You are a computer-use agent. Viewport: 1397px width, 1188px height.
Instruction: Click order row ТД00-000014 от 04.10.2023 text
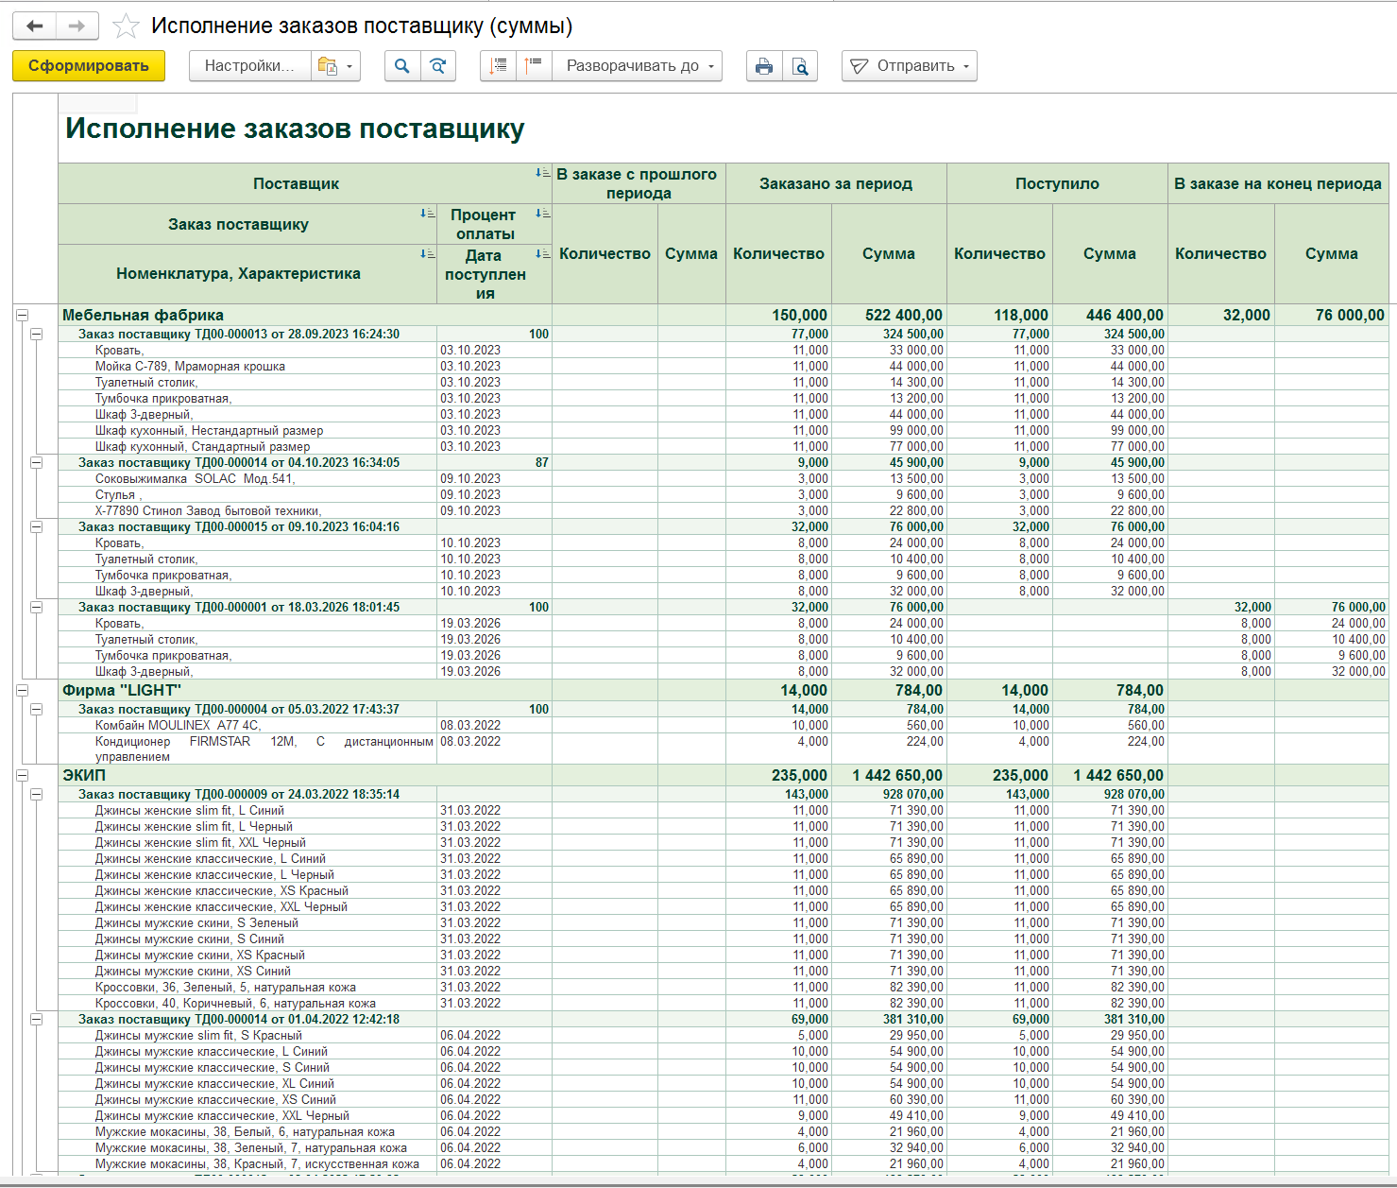coord(239,463)
